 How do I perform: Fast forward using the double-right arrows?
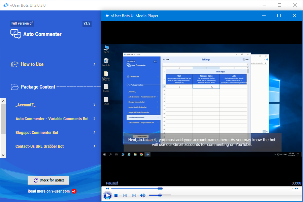(x=296, y=189)
